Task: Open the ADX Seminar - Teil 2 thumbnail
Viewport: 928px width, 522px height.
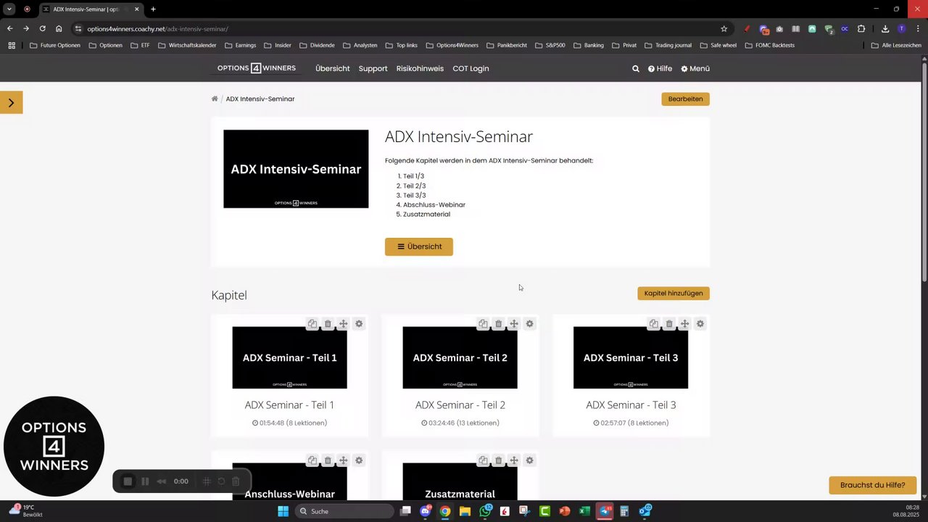Action: coord(460,357)
